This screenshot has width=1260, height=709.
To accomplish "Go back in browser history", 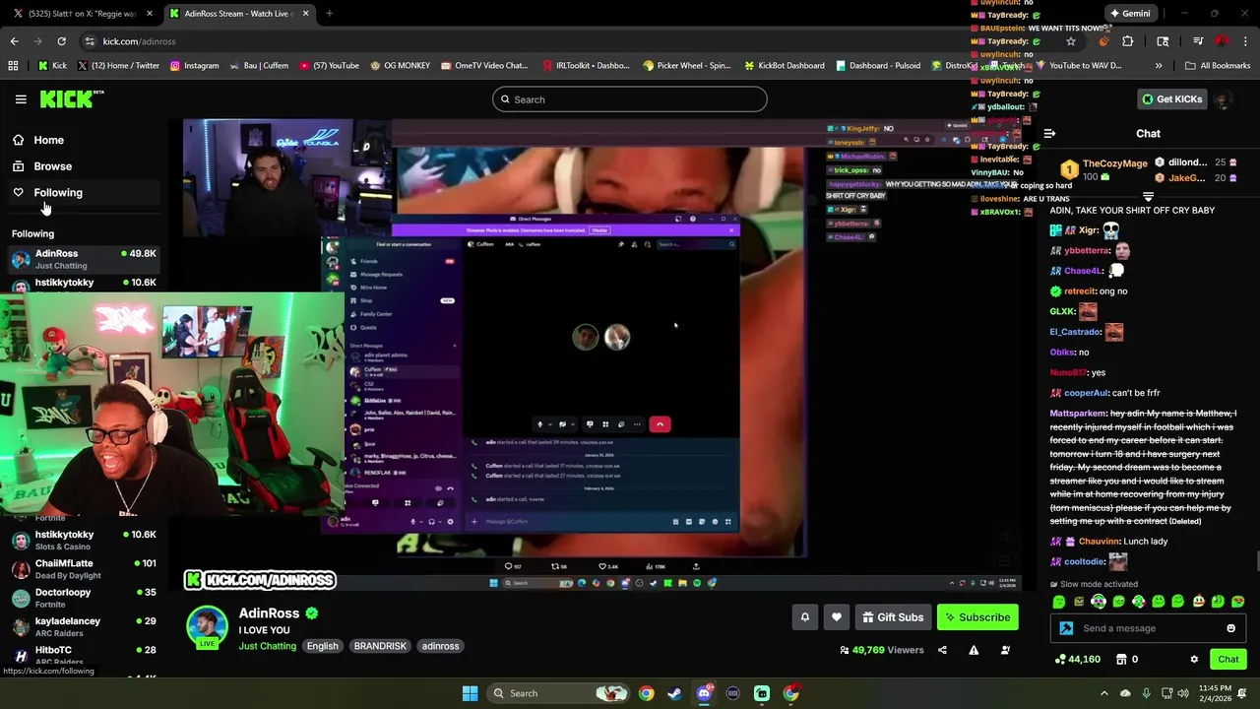I will pos(14,41).
